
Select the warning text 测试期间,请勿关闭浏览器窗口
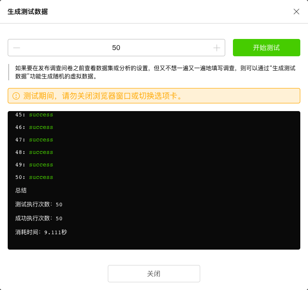coord(77,96)
